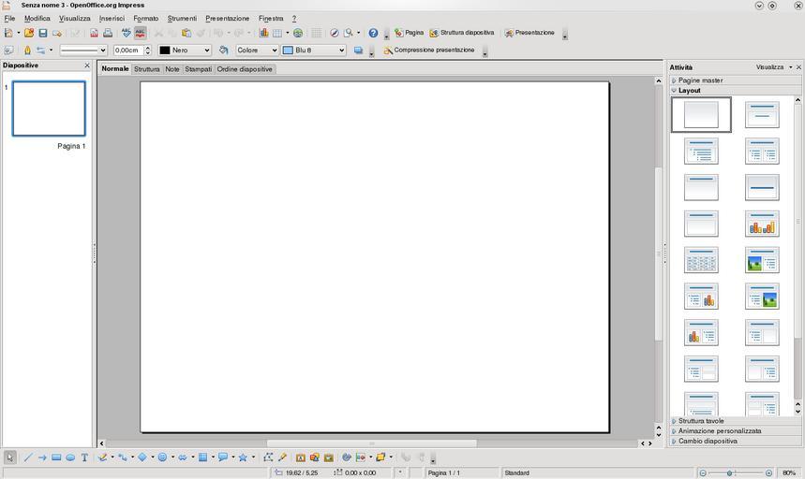Open the OpenOffice Help icon
Viewport: 805px width, 479px height.
tap(373, 33)
